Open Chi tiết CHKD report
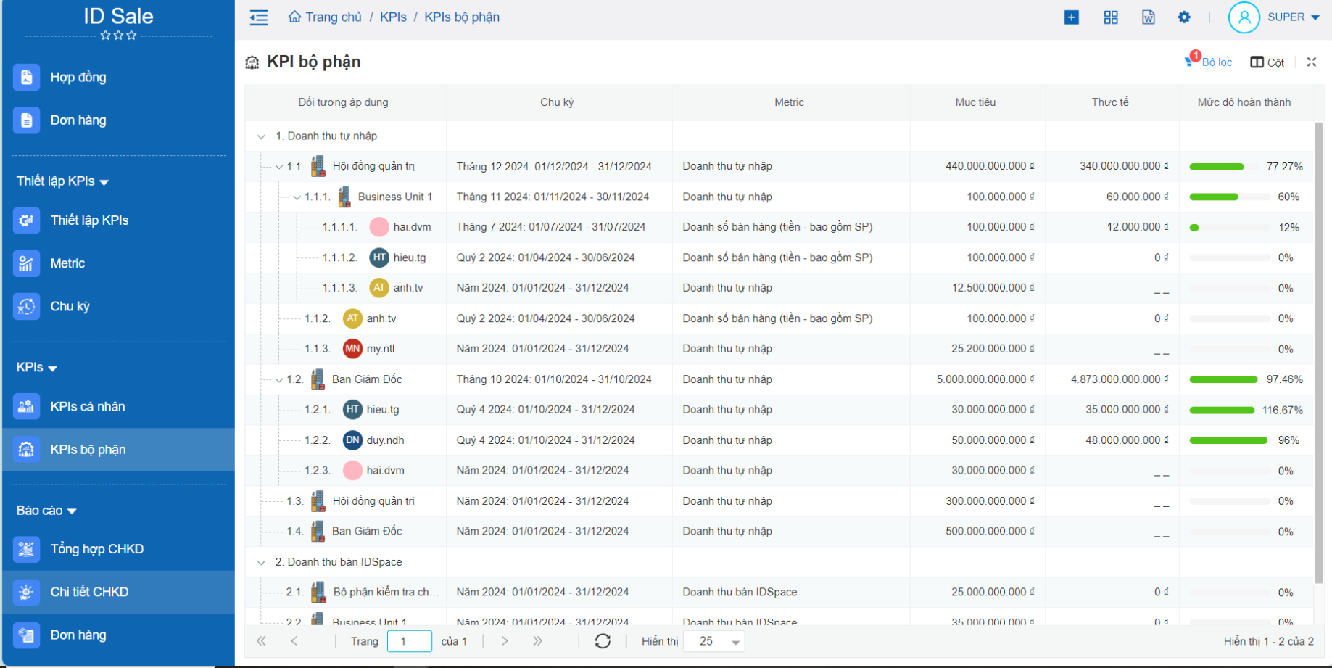Viewport: 1332px width, 668px height. pyautogui.click(x=89, y=592)
